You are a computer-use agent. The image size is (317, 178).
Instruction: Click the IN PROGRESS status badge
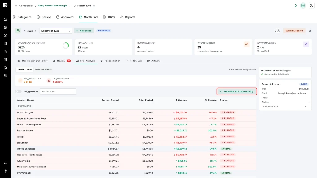pyautogui.click(x=103, y=31)
